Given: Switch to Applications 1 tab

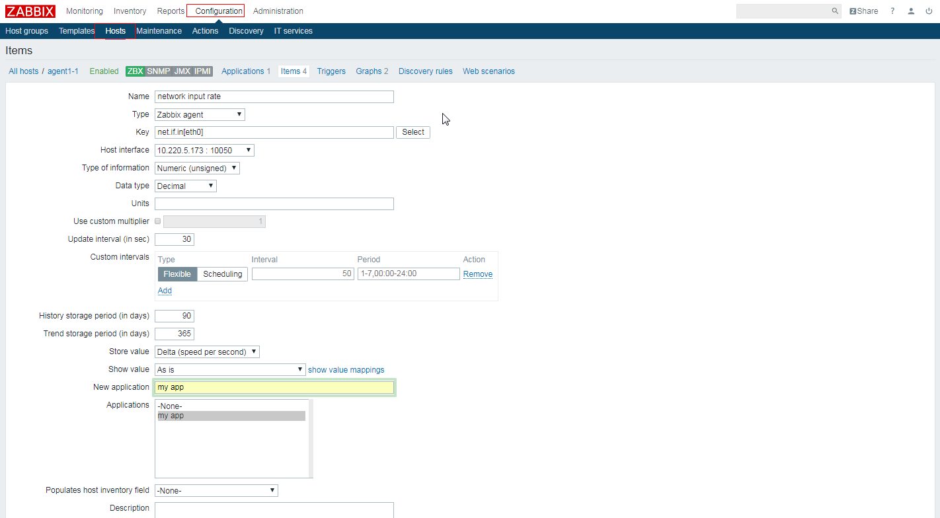Looking at the screenshot, I should [246, 71].
